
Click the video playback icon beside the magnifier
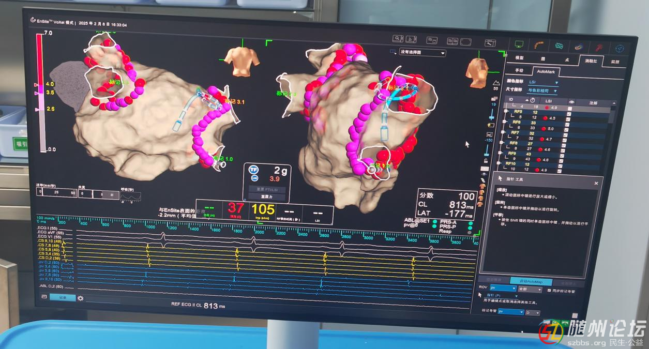point(411,39)
